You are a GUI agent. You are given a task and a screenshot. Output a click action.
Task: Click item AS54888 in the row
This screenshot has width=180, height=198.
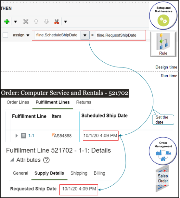63,136
